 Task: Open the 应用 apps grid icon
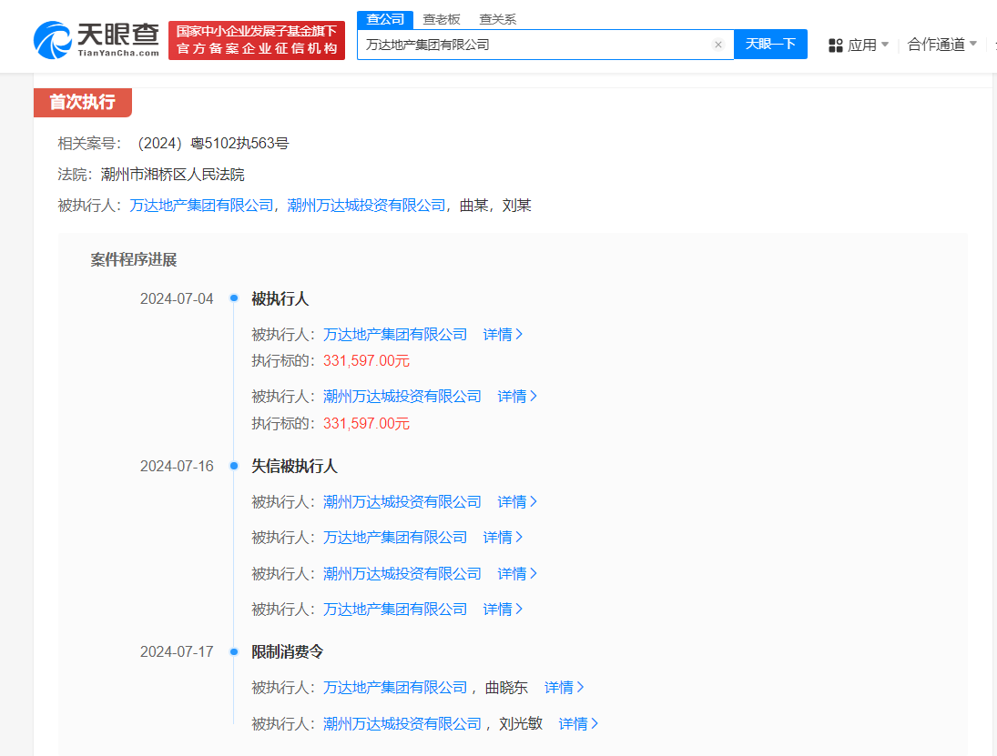pos(836,44)
